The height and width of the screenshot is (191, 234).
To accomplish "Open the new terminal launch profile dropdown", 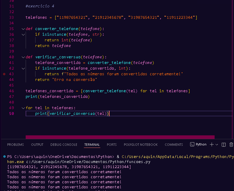I will (217, 145).
